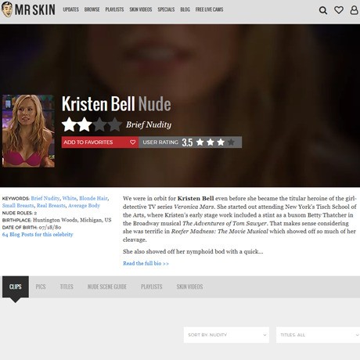Screen dimensions: 360x360
Task: Click the Add to Favorites heart button
Action: click(x=100, y=142)
